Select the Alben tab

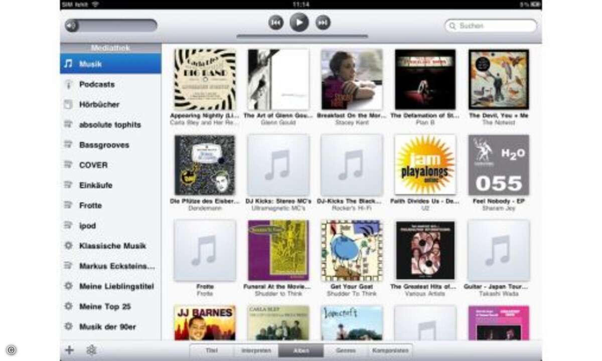pyautogui.click(x=301, y=350)
